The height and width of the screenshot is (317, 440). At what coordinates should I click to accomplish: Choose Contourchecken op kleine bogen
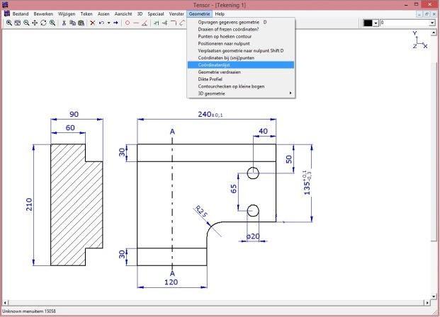pos(241,86)
